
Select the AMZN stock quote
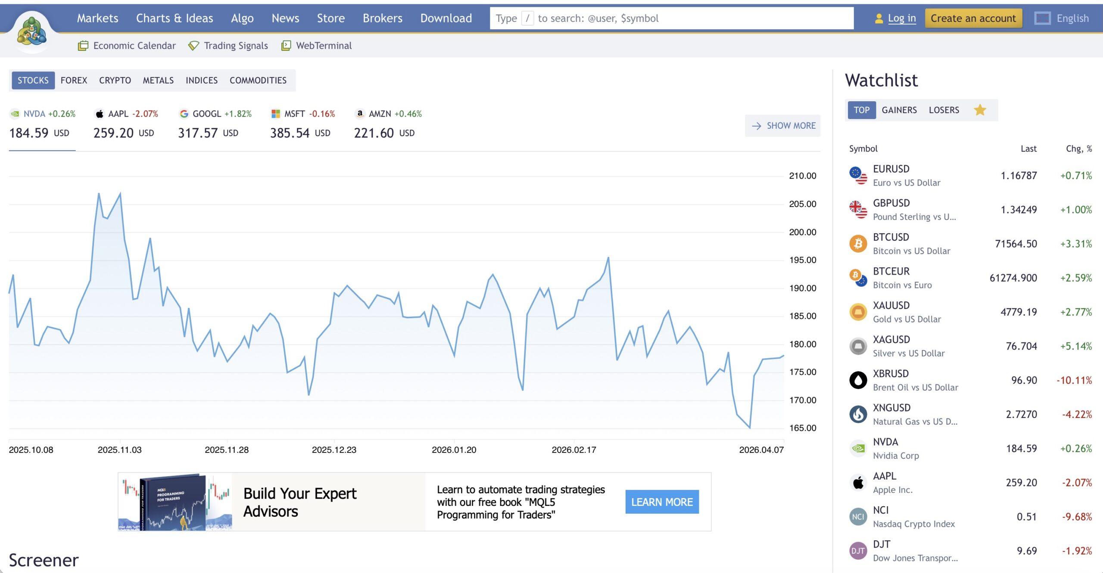click(x=388, y=124)
